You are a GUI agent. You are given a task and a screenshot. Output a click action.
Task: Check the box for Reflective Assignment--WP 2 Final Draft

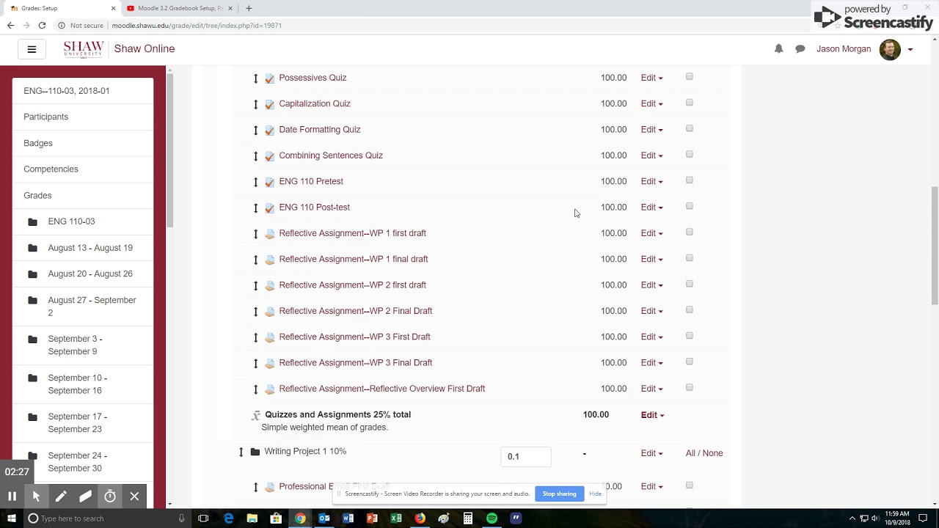[690, 310]
